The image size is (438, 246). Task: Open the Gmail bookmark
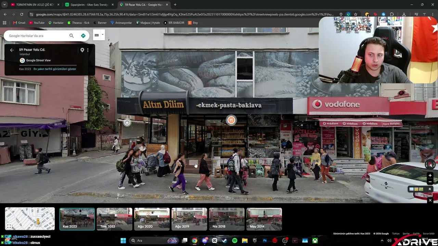[x=19, y=23]
